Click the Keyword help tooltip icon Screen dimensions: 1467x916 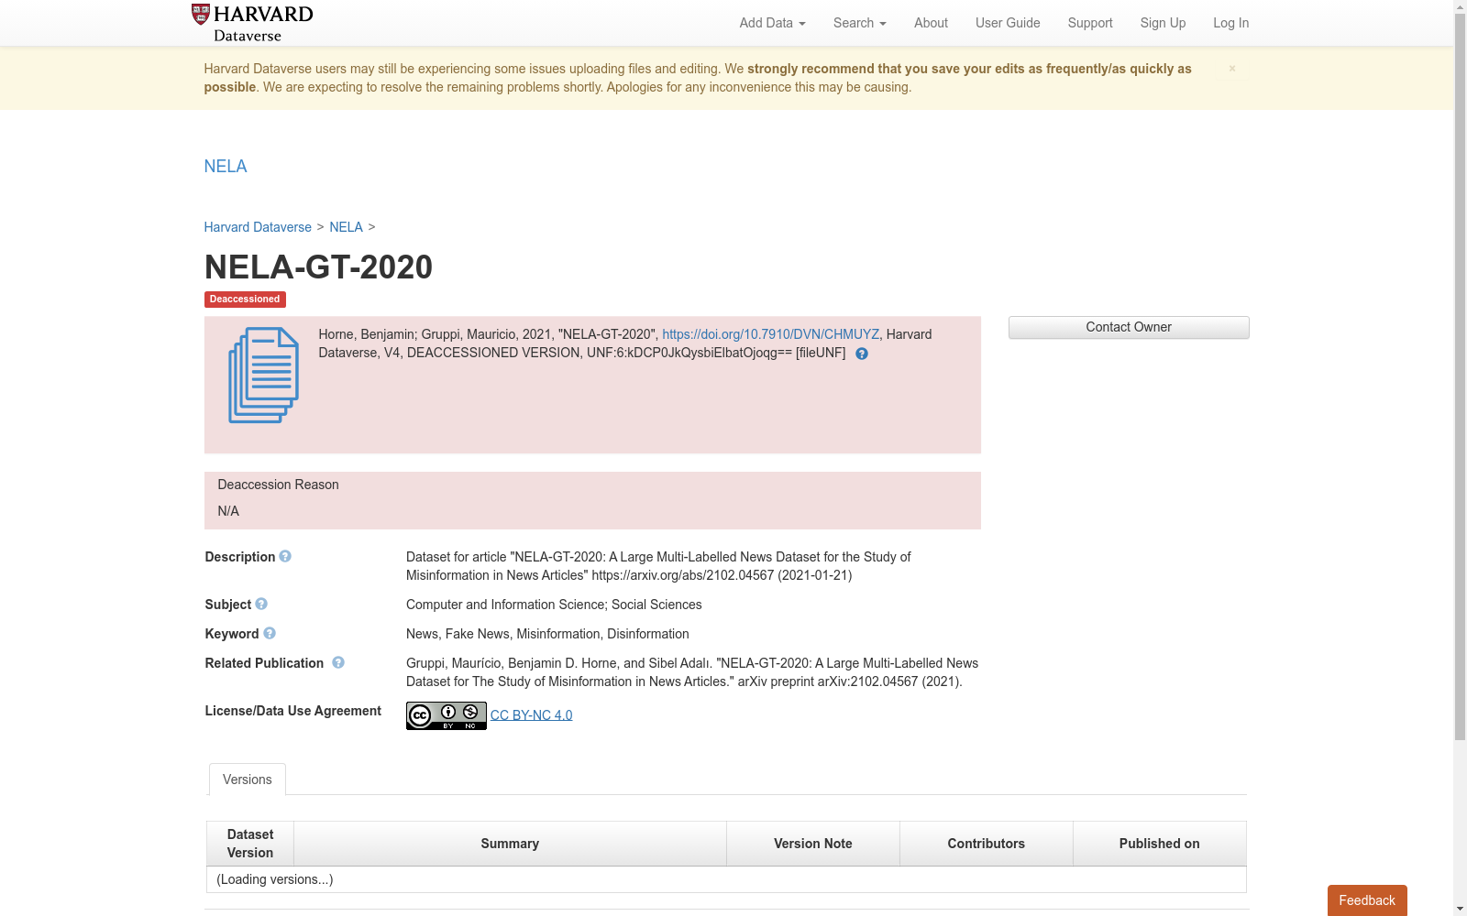click(270, 633)
